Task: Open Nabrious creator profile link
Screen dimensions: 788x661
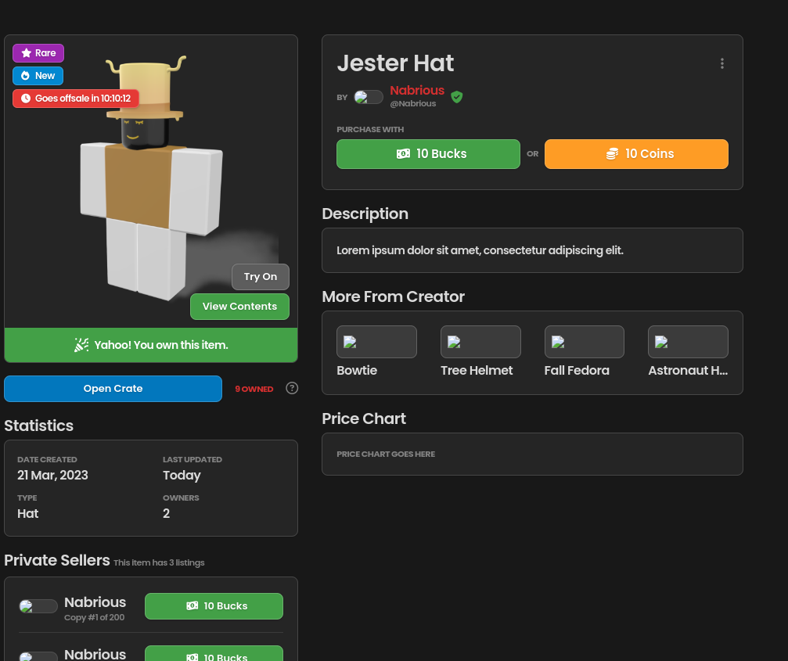Action: pos(416,91)
